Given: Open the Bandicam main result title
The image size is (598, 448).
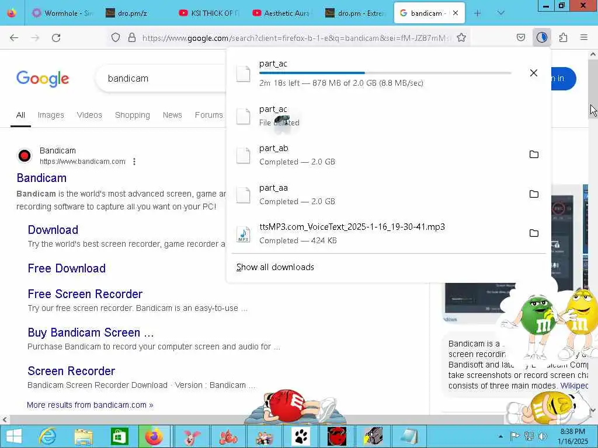Looking at the screenshot, I should point(41,178).
